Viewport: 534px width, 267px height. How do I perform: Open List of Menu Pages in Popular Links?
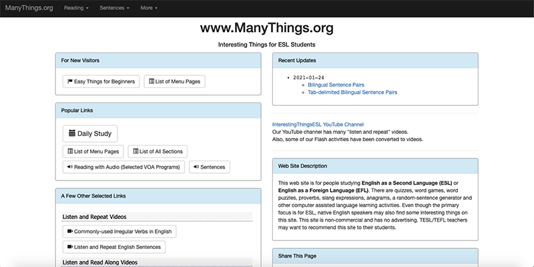pos(93,152)
